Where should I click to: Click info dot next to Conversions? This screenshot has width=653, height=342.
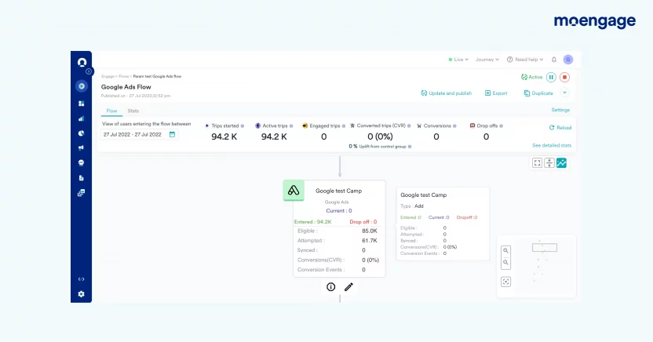tap(454, 126)
